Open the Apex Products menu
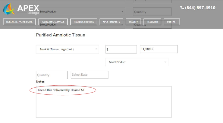Screen dimensions: 223x123 pos(111,22)
